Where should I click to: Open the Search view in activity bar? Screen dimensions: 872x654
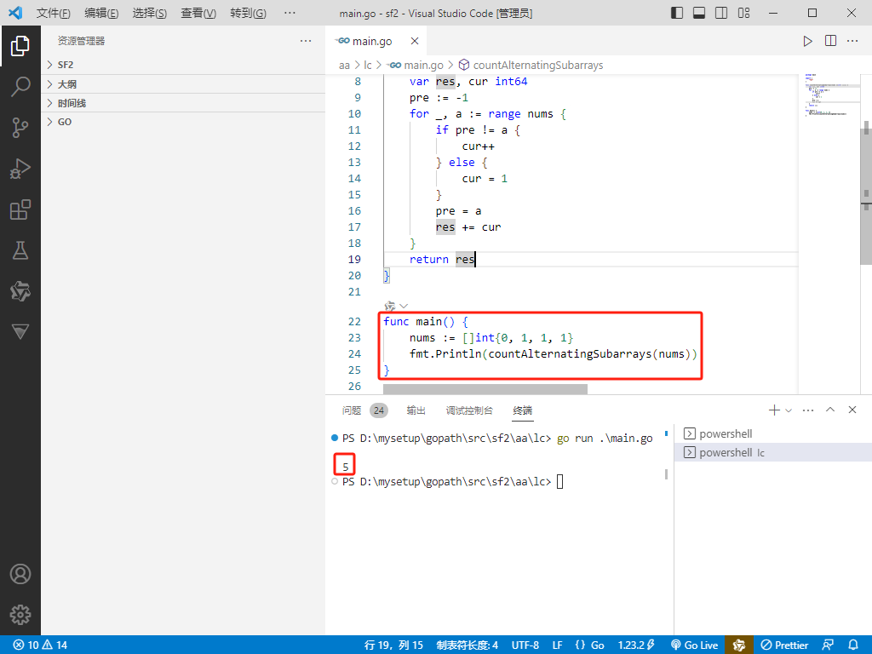click(20, 87)
